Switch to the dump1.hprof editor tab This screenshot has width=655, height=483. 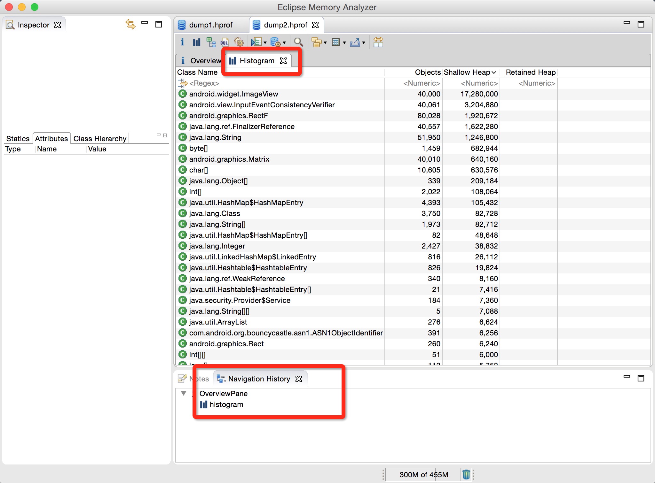(210, 25)
